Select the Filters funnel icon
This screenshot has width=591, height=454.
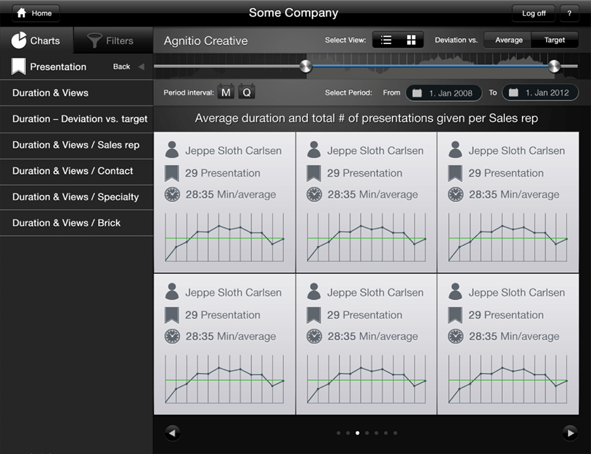94,41
